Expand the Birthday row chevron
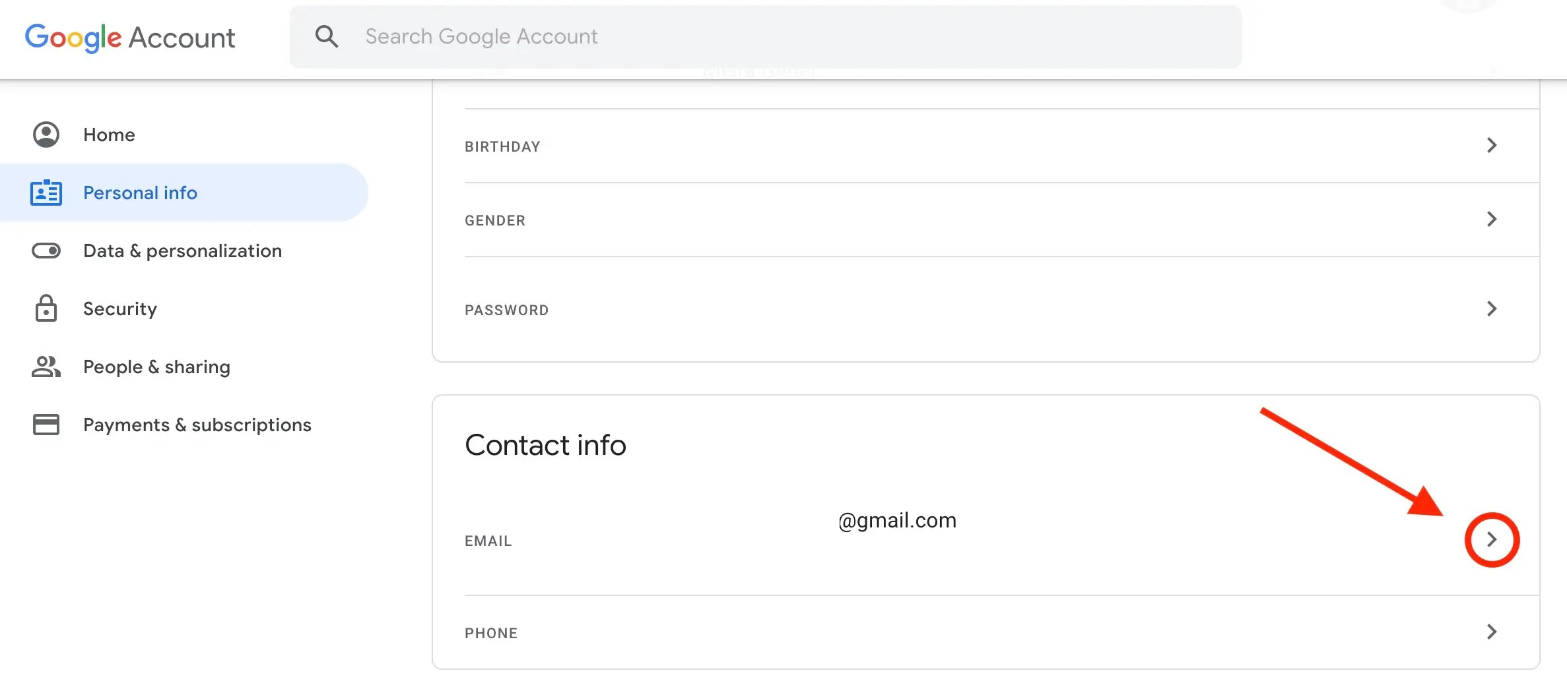The height and width of the screenshot is (687, 1567). pos(1492,146)
